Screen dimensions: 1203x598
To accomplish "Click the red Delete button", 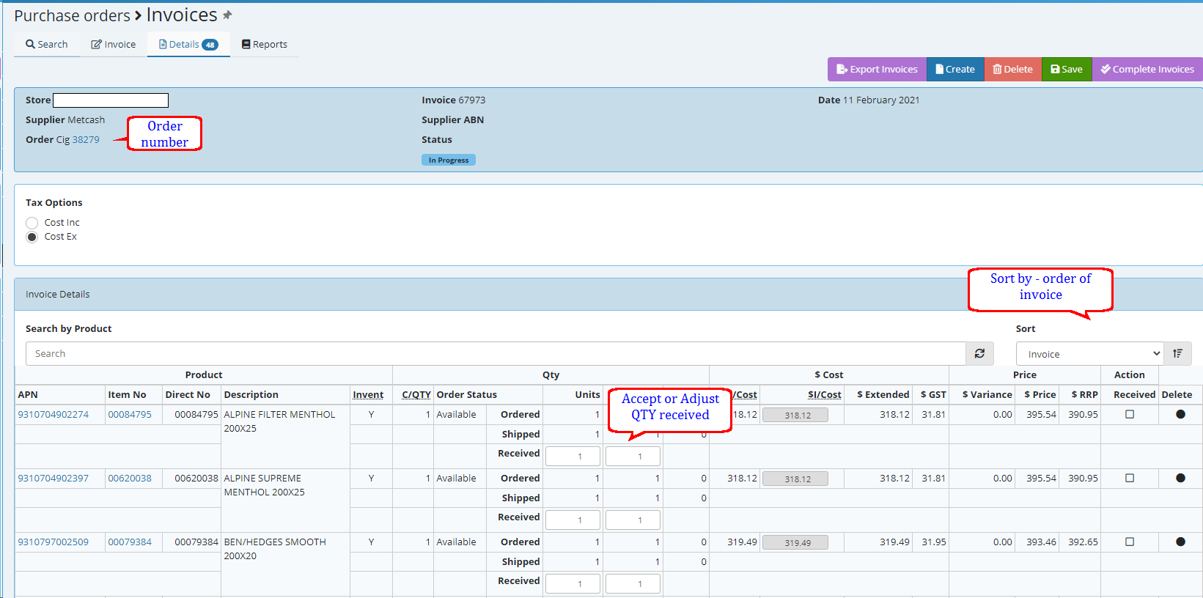I will coord(1012,69).
